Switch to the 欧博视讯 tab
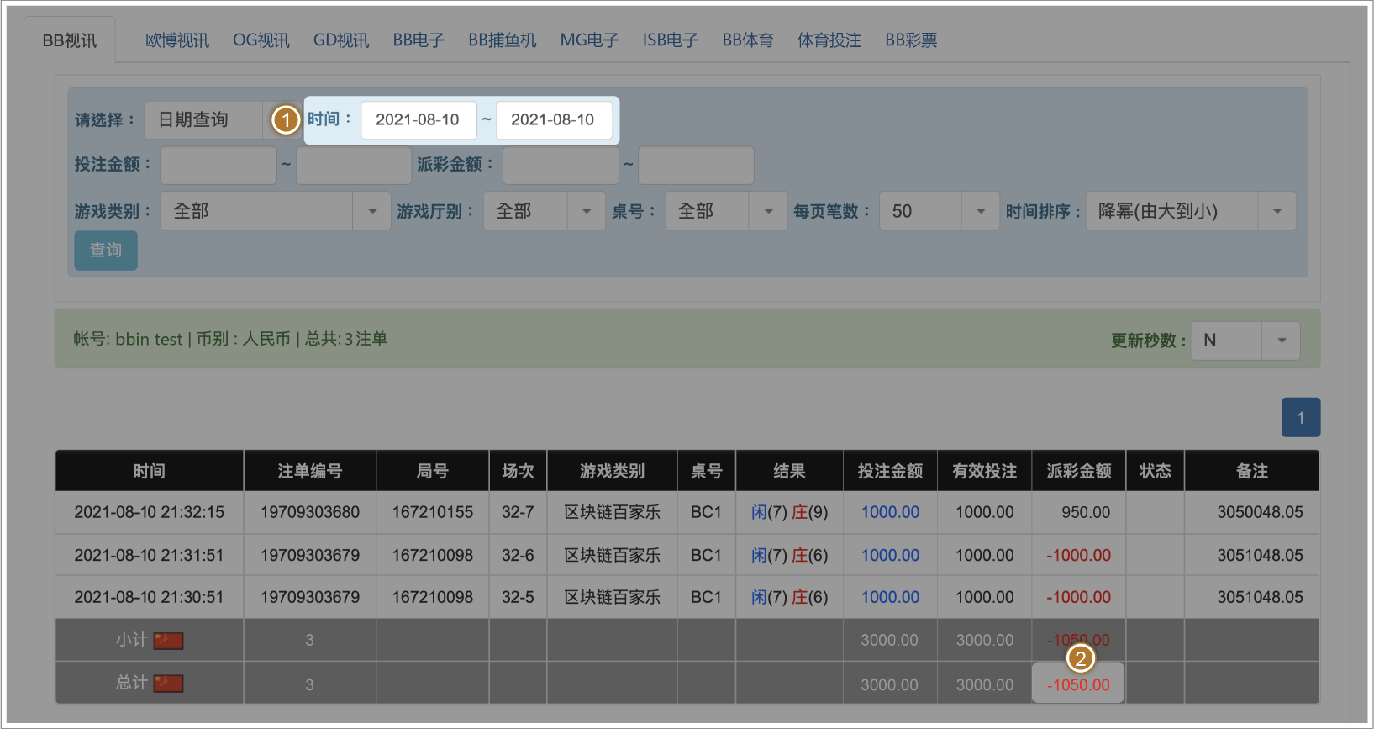This screenshot has width=1374, height=729. (x=177, y=40)
